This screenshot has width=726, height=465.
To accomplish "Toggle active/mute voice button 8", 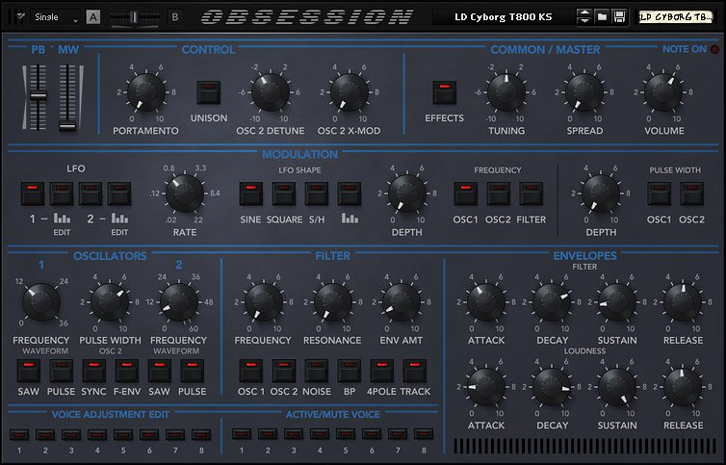I will point(424,434).
